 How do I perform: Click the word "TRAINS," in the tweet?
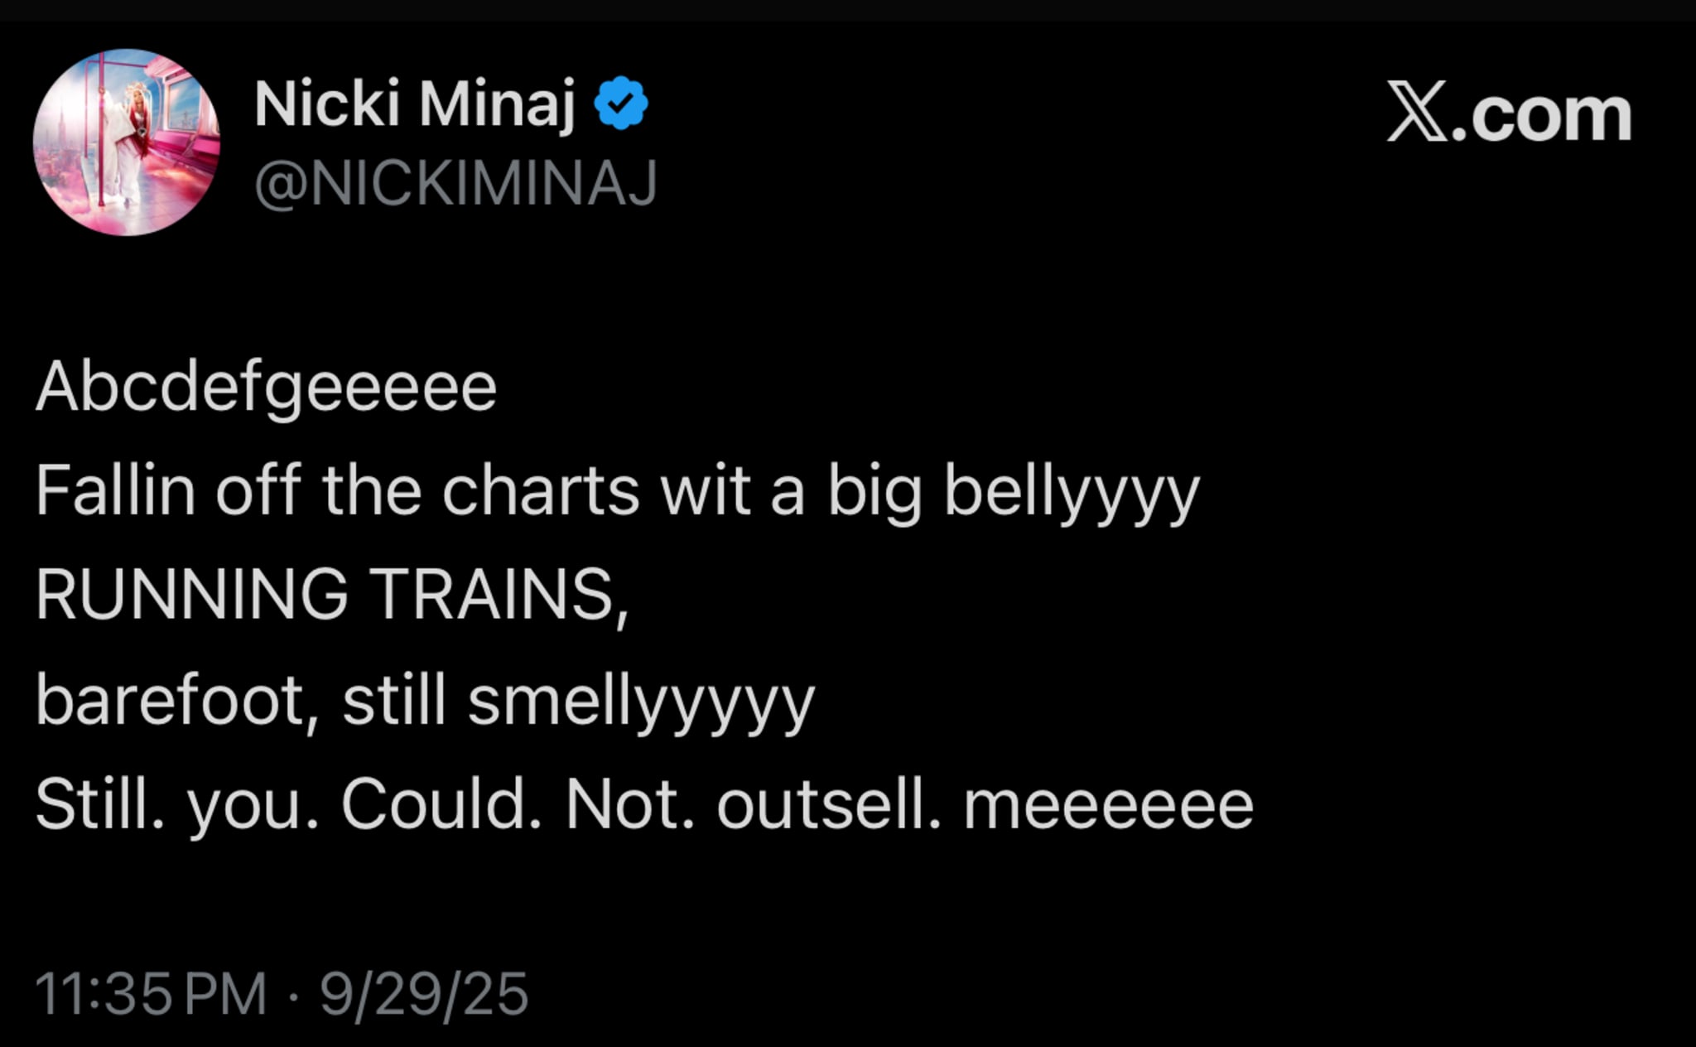coord(499,594)
